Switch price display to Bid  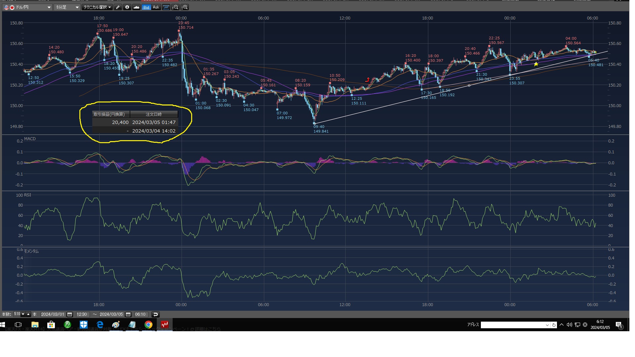(x=146, y=7)
